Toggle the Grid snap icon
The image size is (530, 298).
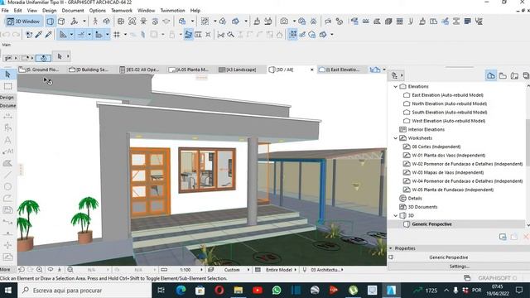pyautogui.click(x=117, y=35)
